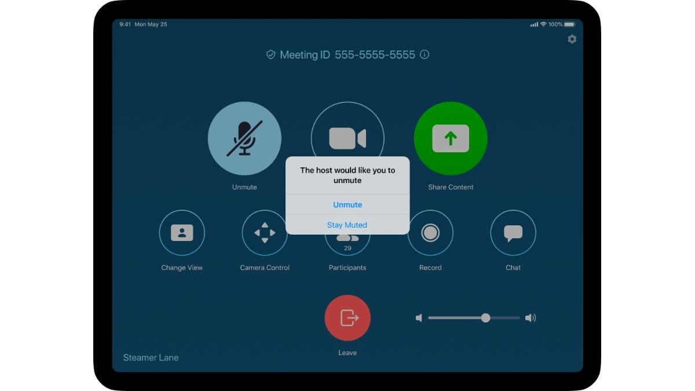
Task: Select the room name Steamer Lane
Action: (151, 357)
